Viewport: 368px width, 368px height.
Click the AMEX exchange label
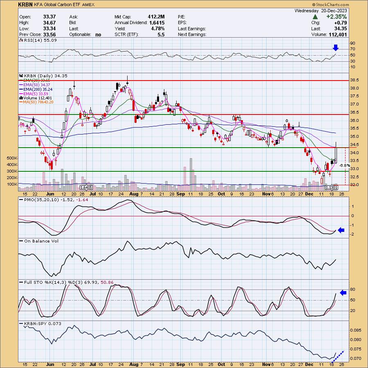[88, 4]
